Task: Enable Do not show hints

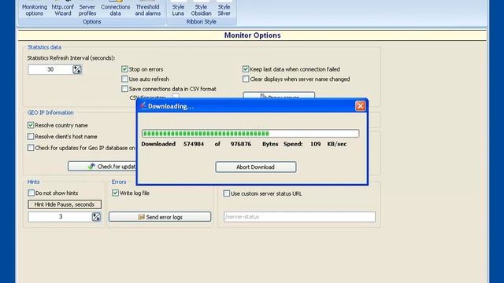Action: pyautogui.click(x=31, y=193)
